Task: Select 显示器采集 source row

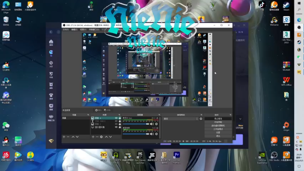Action: (x=106, y=127)
